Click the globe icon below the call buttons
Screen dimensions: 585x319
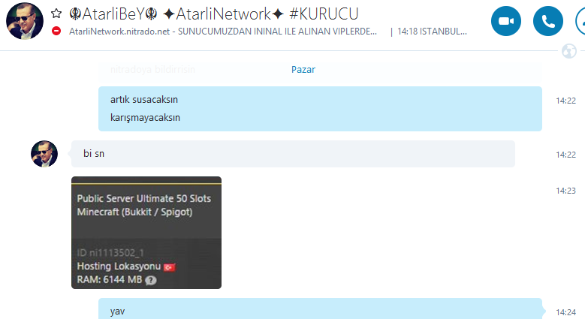(x=569, y=51)
